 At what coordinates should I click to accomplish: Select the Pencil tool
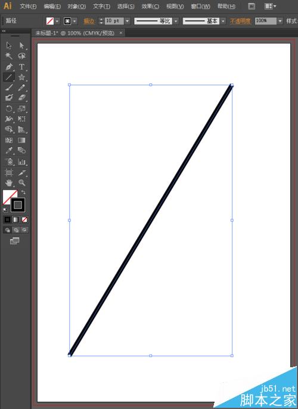pos(21,88)
